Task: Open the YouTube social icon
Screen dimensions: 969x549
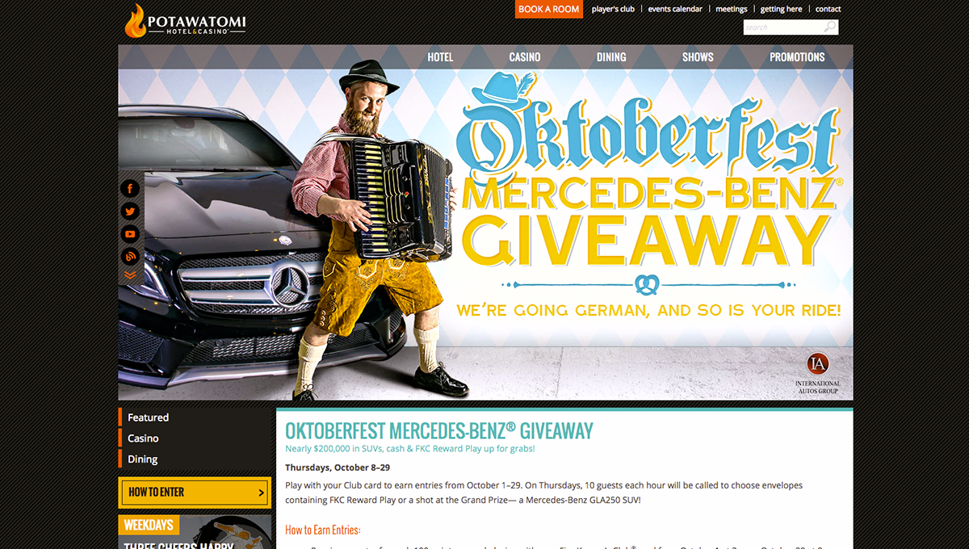Action: (x=130, y=234)
